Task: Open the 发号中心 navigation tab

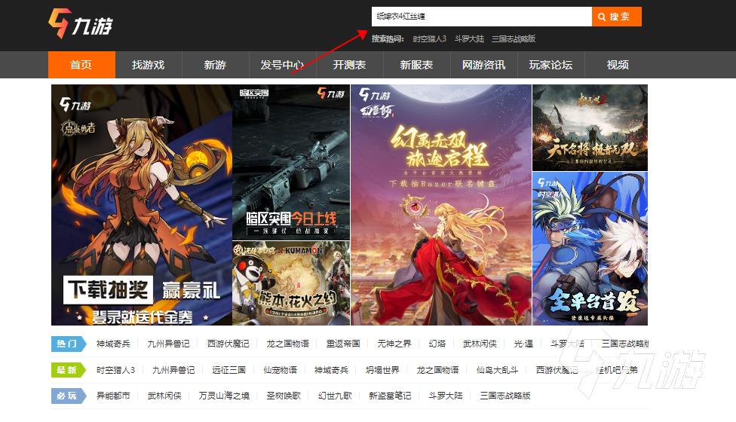Action: pyautogui.click(x=282, y=65)
